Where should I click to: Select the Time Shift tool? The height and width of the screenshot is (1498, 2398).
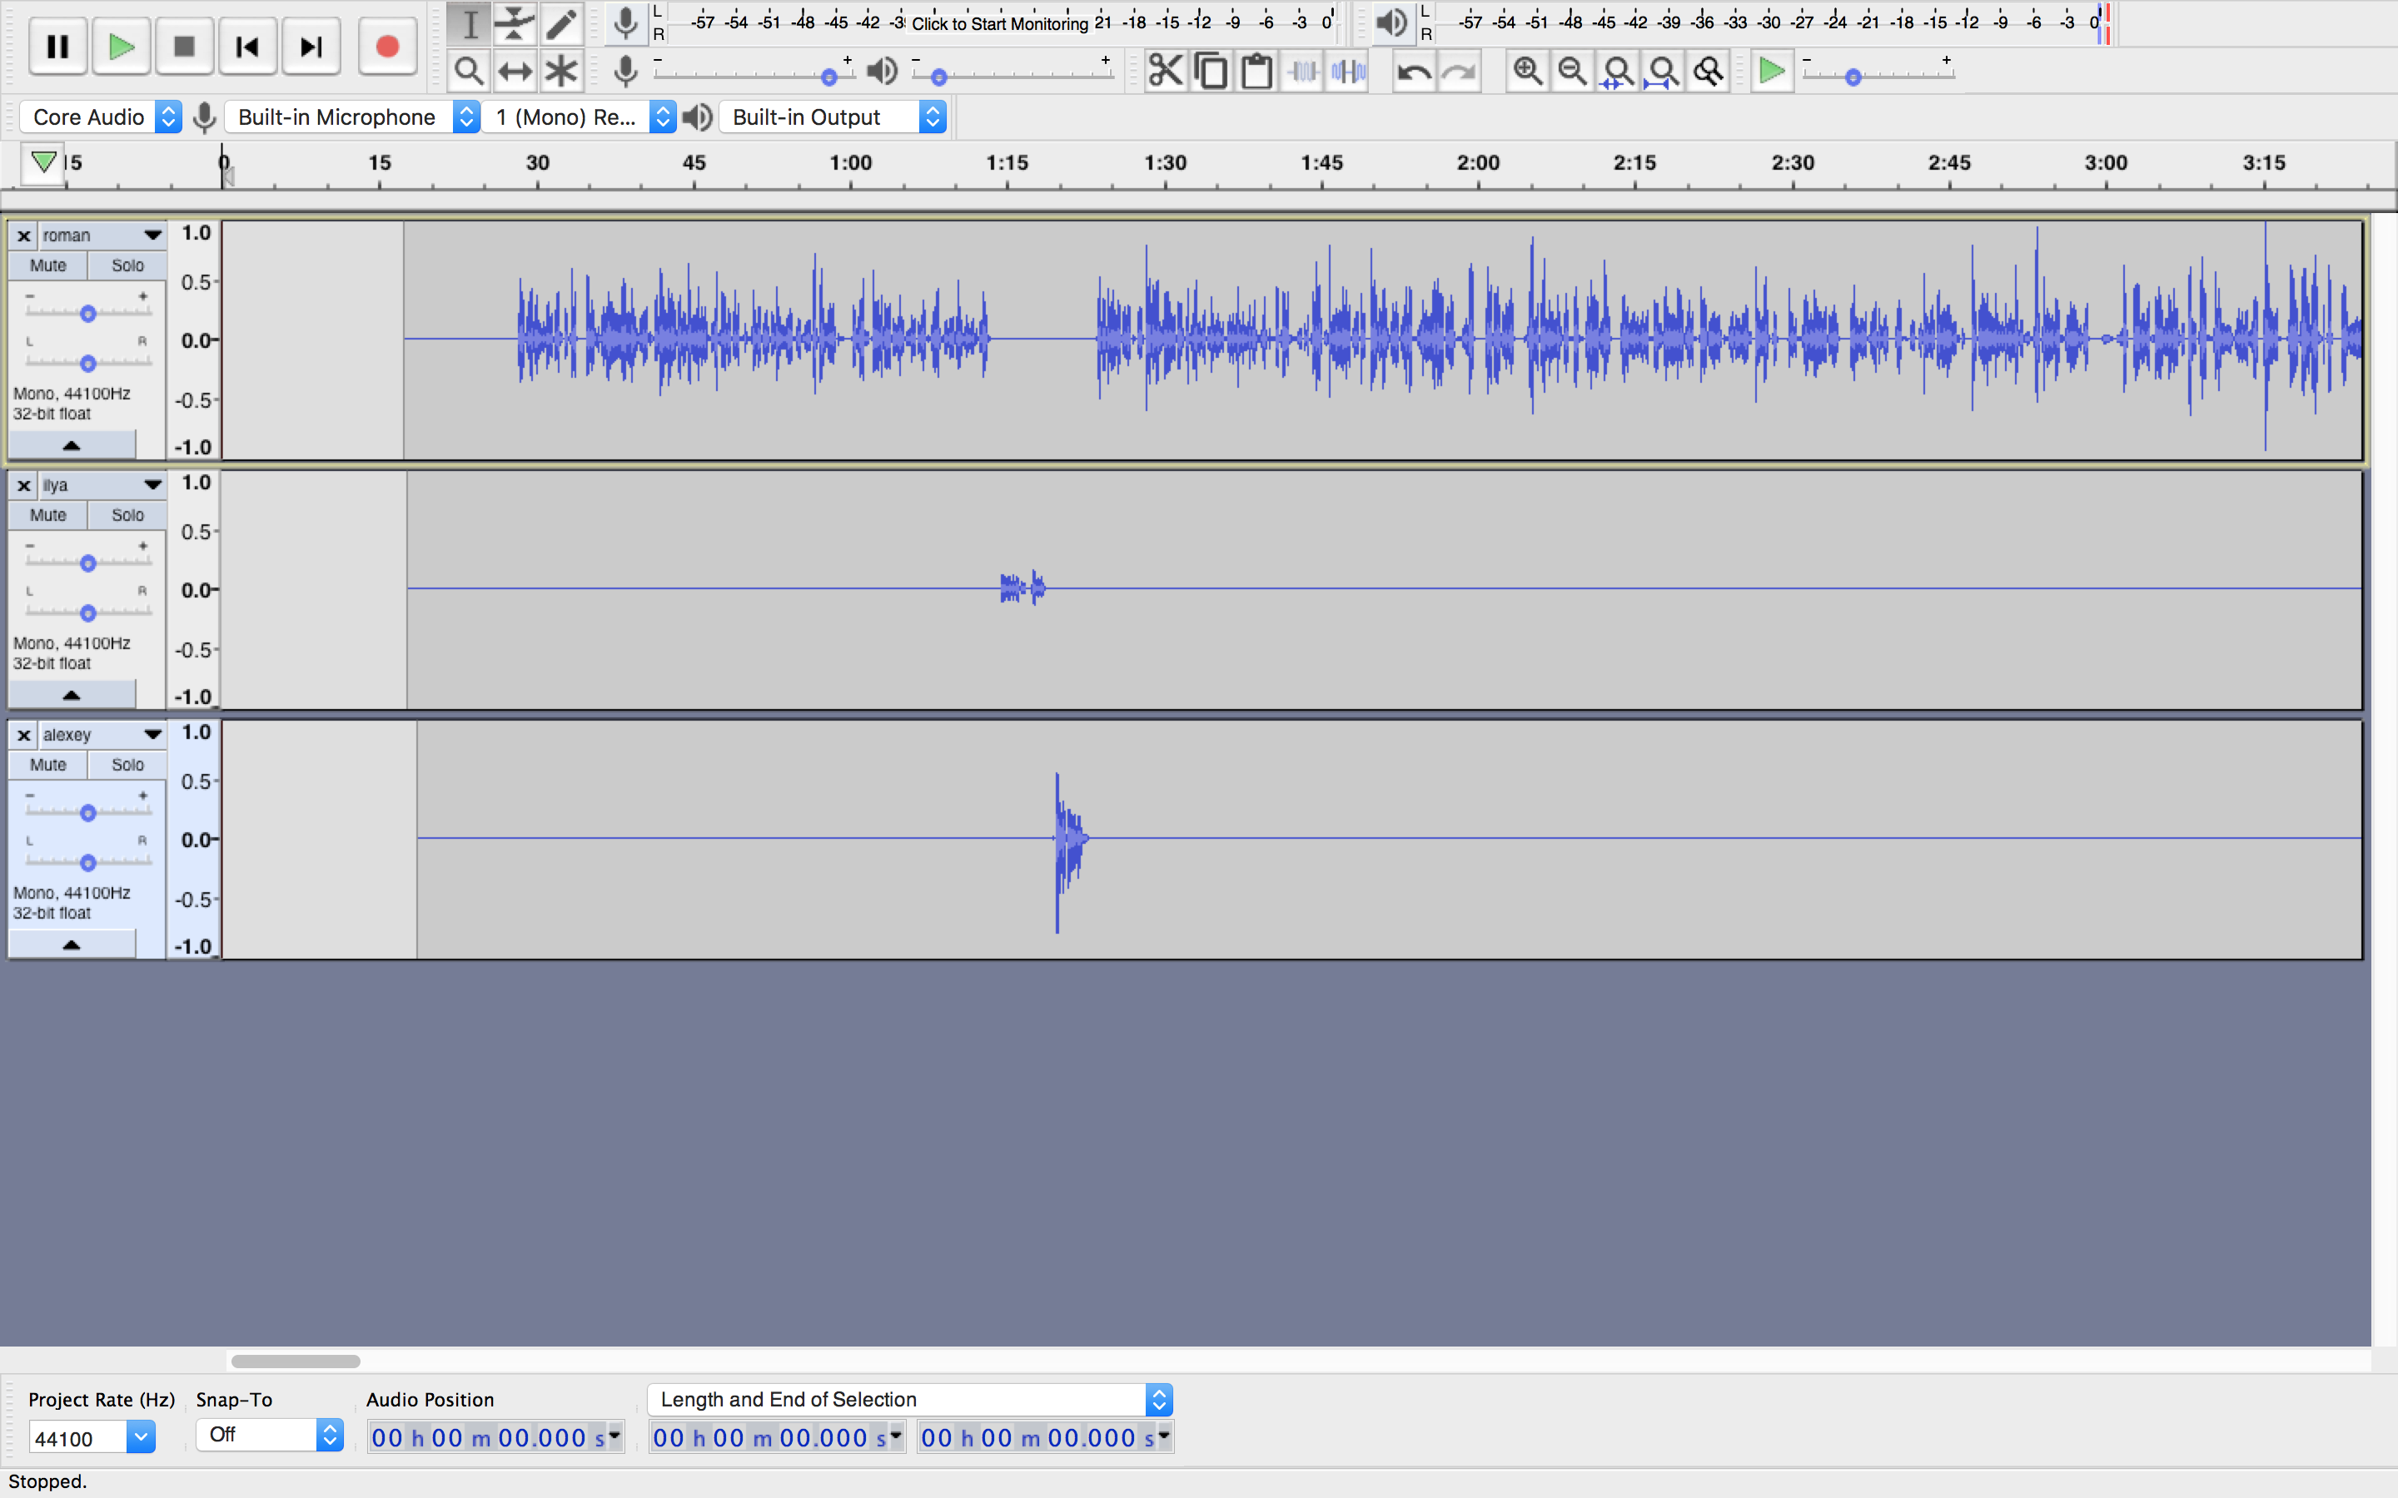[515, 72]
